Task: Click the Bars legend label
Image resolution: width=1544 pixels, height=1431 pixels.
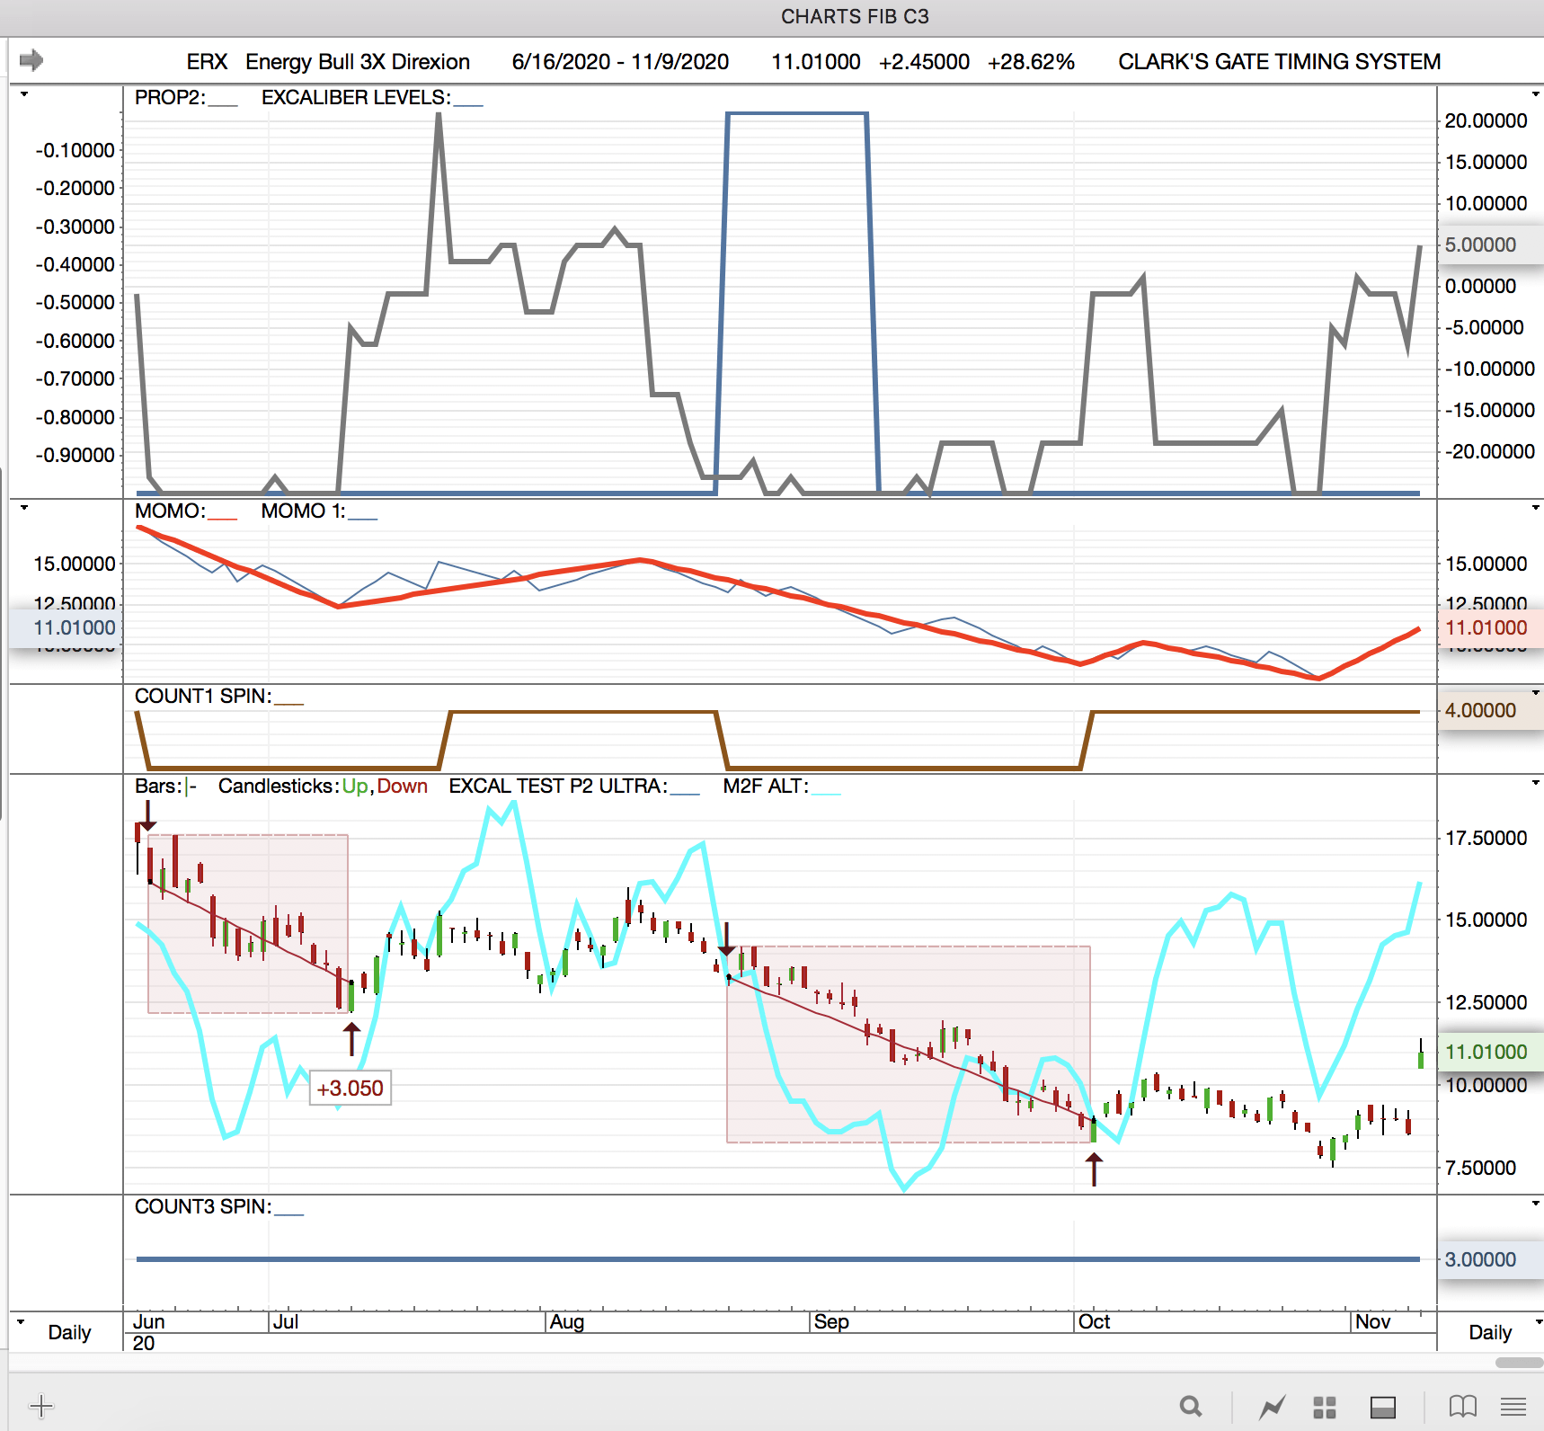Action: point(158,786)
